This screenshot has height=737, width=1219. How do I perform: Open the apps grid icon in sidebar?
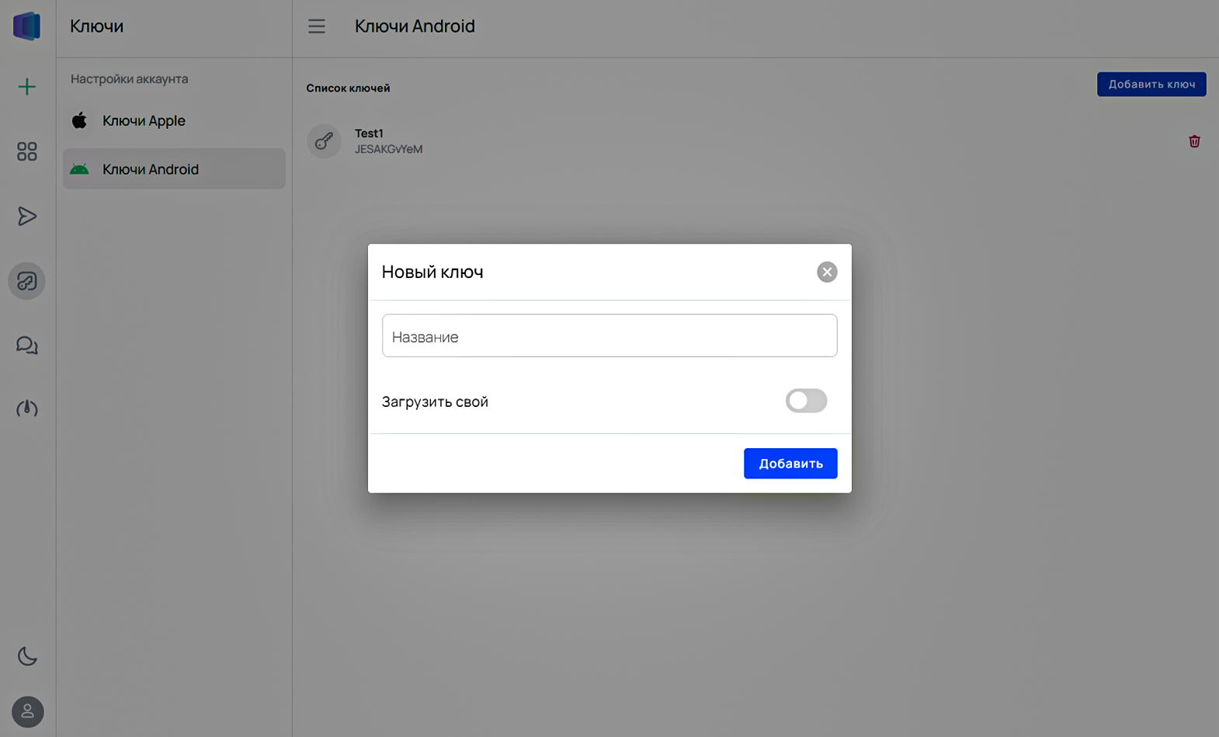click(x=27, y=151)
